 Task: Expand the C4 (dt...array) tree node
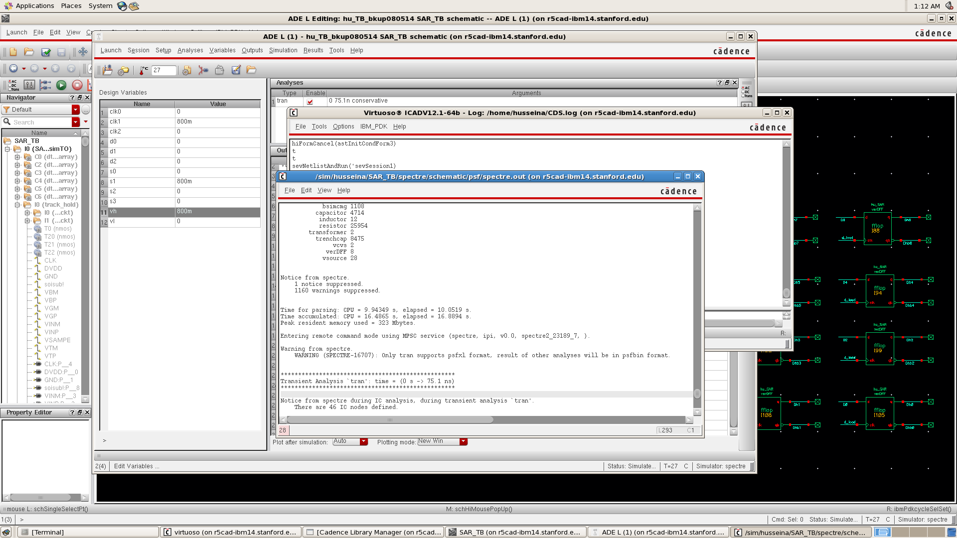click(17, 181)
